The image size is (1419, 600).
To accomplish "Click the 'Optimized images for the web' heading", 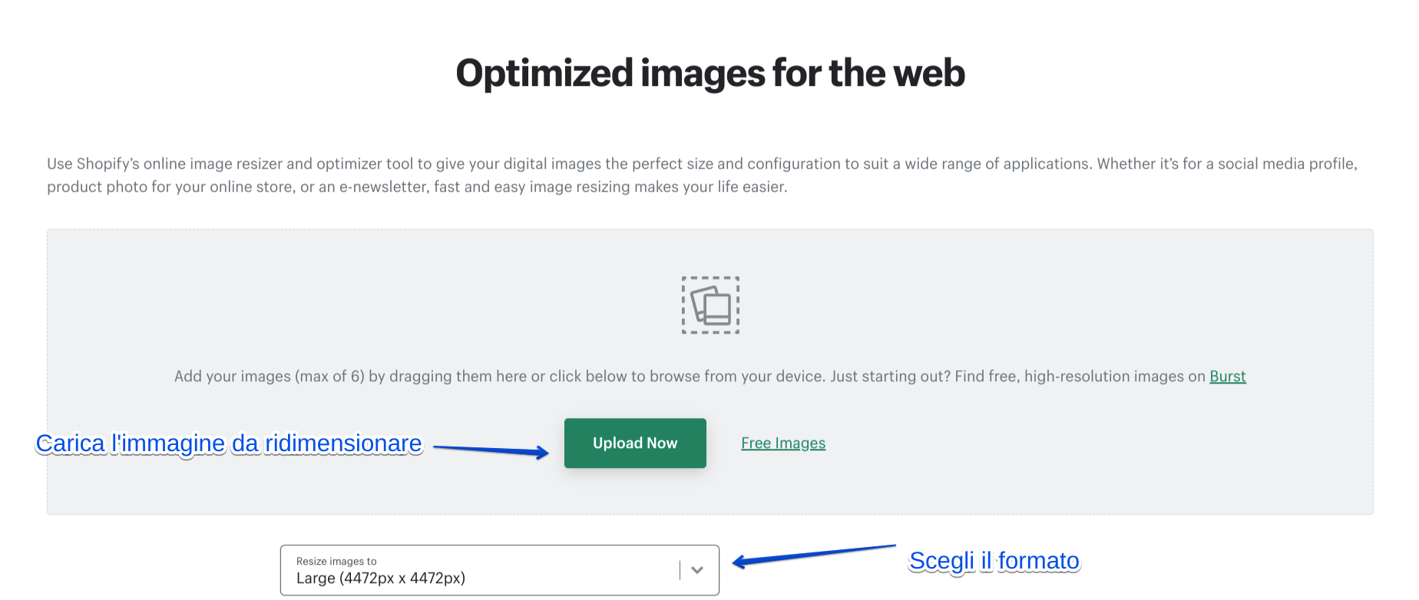I will (710, 74).
